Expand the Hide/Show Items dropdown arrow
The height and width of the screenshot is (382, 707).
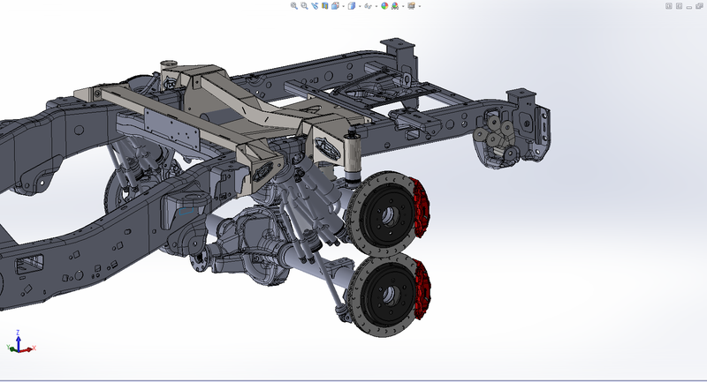click(x=376, y=6)
